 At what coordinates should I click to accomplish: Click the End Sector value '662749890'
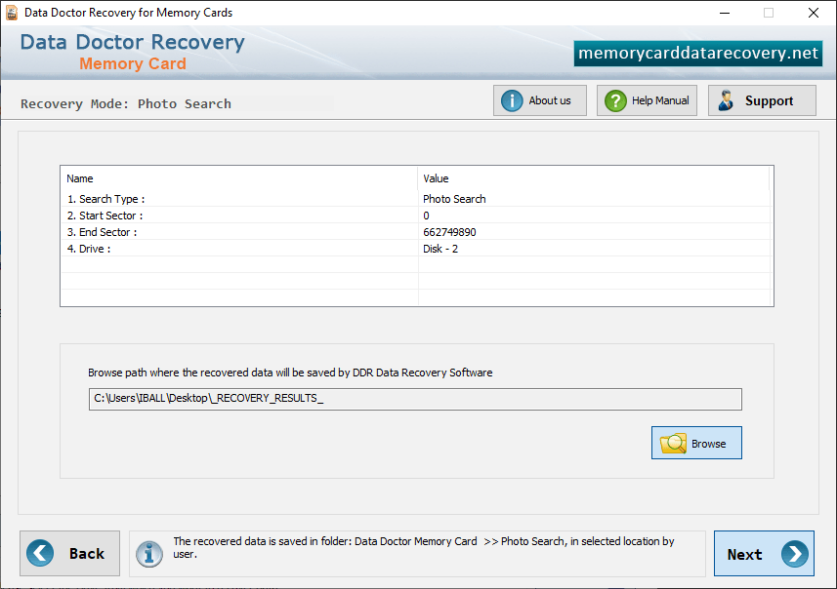(x=449, y=232)
